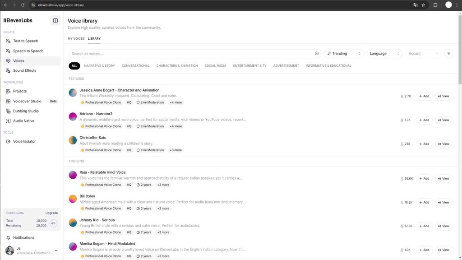Add Adriano - Narrator2 voice

coord(424,120)
